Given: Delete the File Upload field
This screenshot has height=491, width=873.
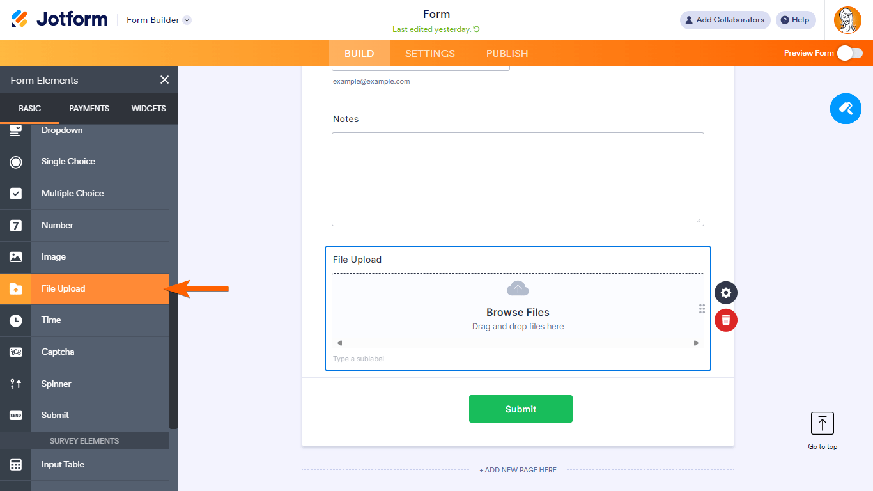Looking at the screenshot, I should (725, 320).
